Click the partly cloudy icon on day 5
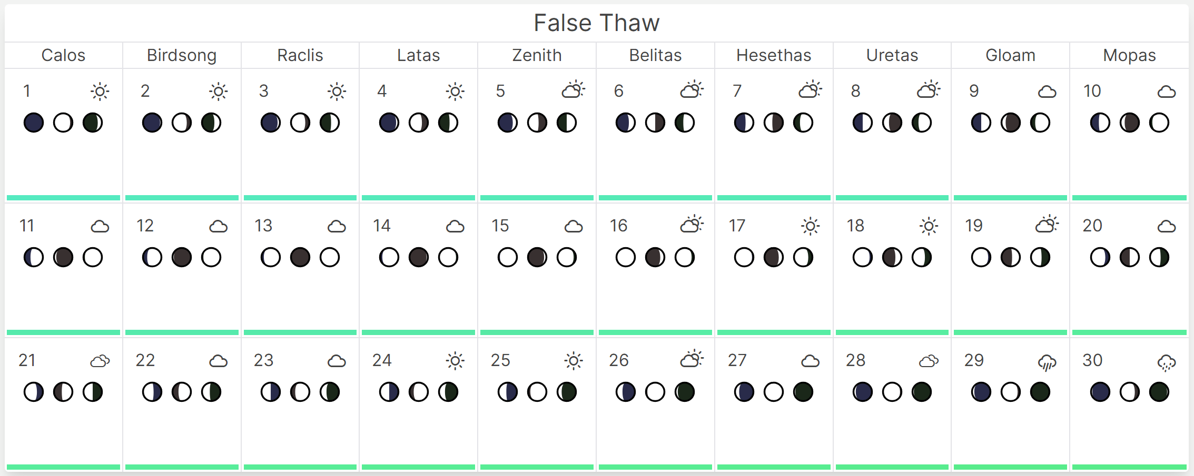Viewport: 1194px width, 476px height. click(x=573, y=90)
